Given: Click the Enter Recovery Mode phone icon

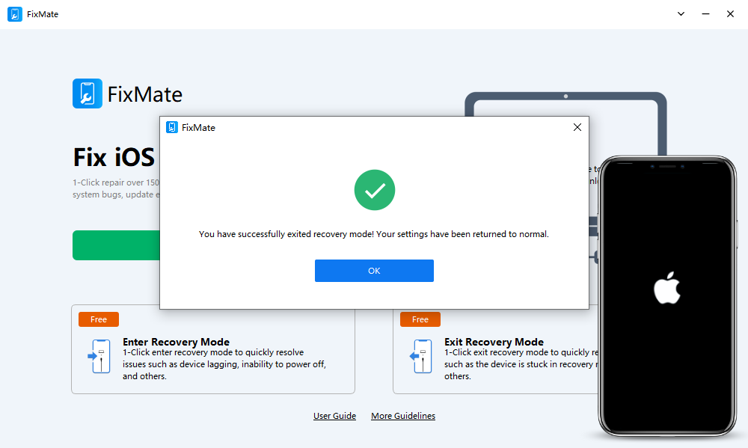Looking at the screenshot, I should coord(99,356).
